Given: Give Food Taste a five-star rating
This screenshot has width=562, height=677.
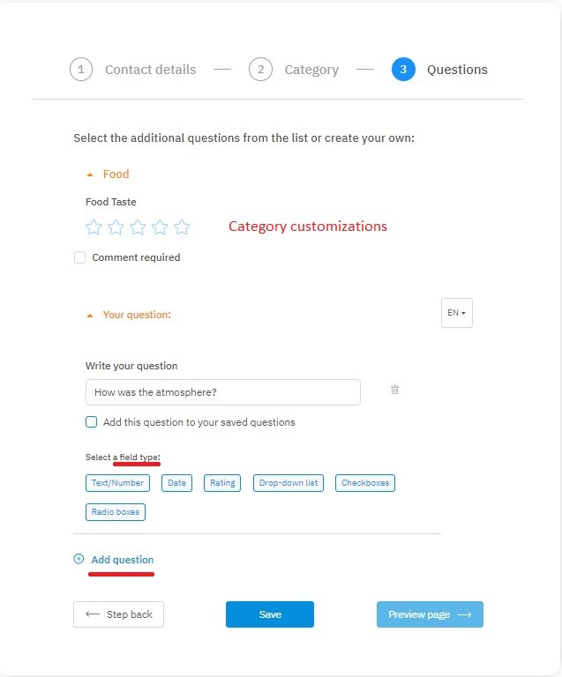Looking at the screenshot, I should pos(182,227).
